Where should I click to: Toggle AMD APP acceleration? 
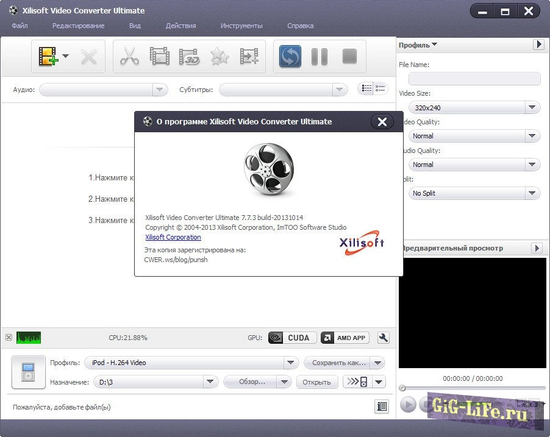click(x=345, y=338)
